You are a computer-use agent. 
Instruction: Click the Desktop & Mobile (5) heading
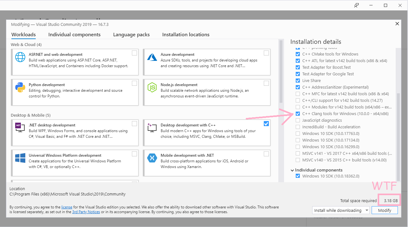click(x=30, y=115)
